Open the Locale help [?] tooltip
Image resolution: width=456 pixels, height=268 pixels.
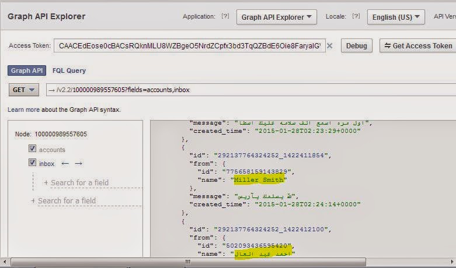(x=356, y=16)
